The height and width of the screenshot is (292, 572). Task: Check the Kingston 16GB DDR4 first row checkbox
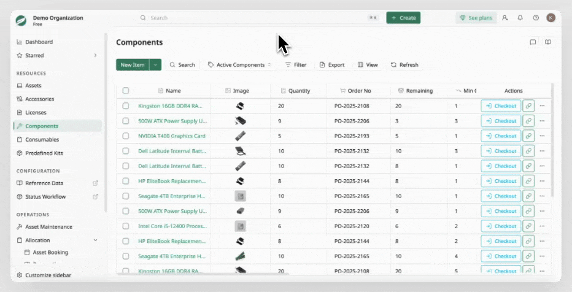point(125,106)
